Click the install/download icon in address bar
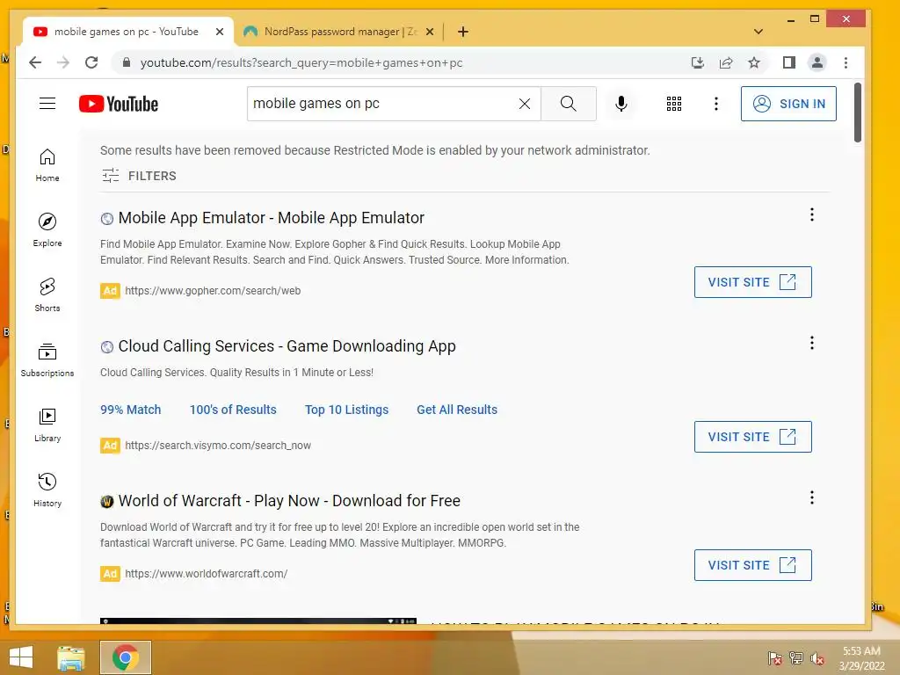The width and height of the screenshot is (900, 675). click(x=697, y=62)
